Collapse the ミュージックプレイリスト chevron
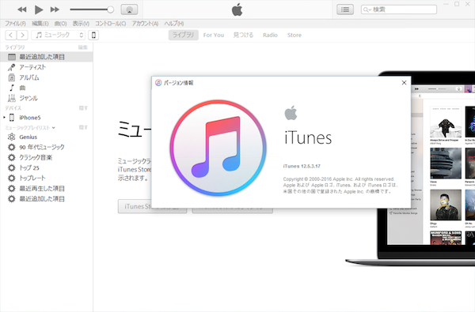Image resolution: width=475 pixels, height=312 pixels. (x=53, y=128)
